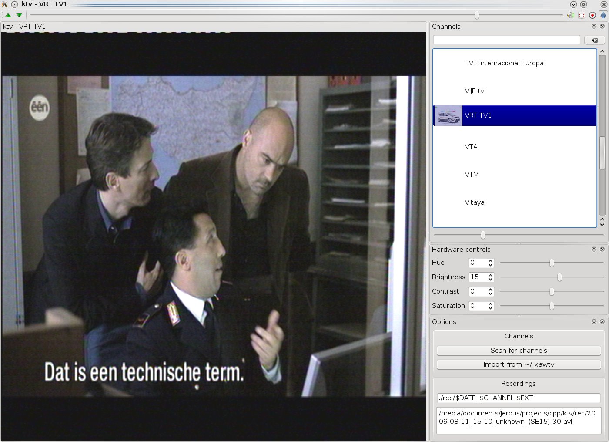609x442 pixels.
Task: Increase the Brightness spinbox value
Action: click(x=491, y=275)
